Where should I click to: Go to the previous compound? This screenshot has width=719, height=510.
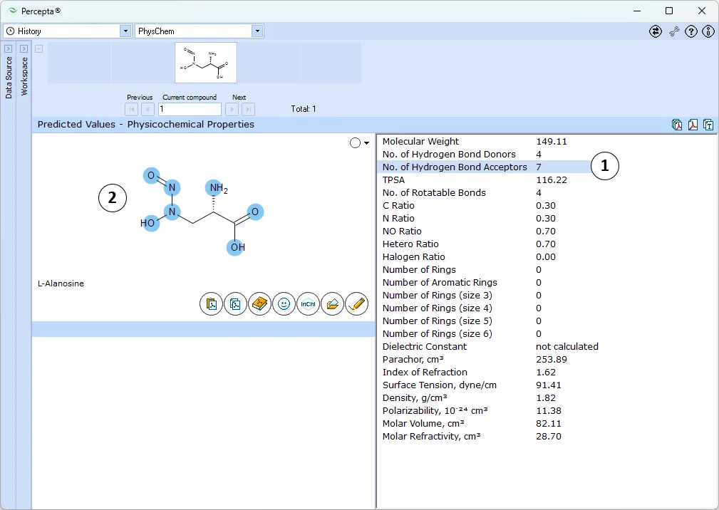(x=148, y=109)
